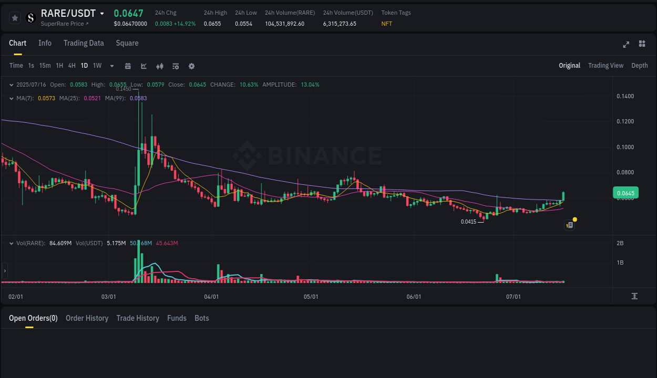Open the grid layout view icon

tap(642, 45)
